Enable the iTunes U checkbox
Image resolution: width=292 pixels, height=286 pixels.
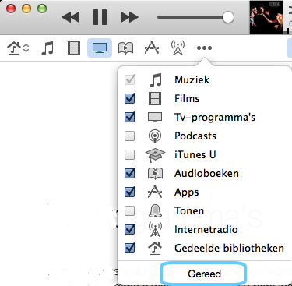coord(129,154)
